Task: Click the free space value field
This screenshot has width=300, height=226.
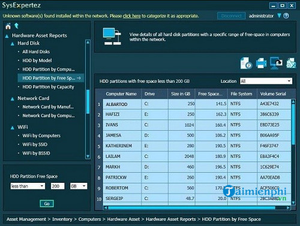Action: (x=58, y=186)
